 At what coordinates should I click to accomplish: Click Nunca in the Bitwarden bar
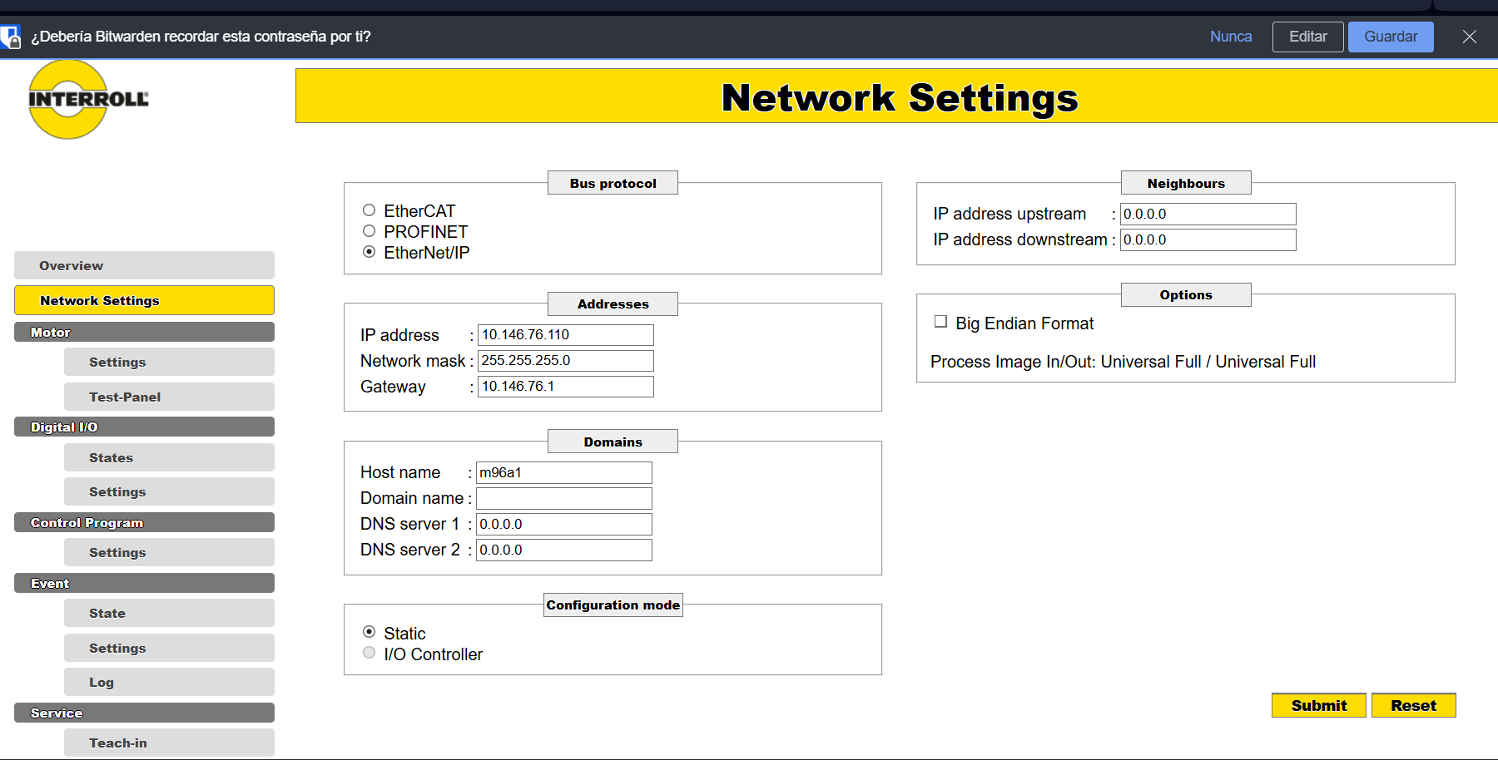[x=1231, y=37]
